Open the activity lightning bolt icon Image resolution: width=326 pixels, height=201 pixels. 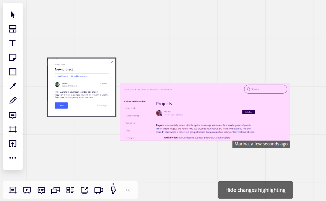[x=113, y=190]
